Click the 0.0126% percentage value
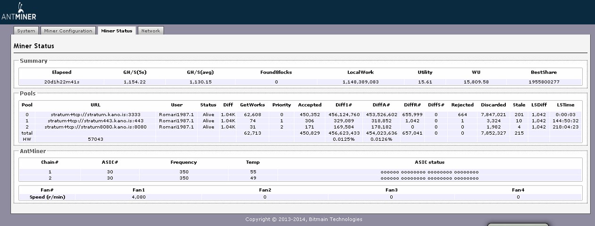595x226 pixels. coord(381,139)
